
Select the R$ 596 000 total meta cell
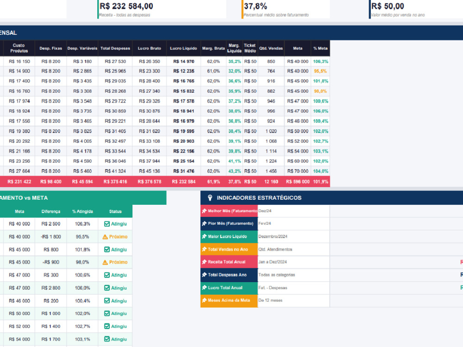(298, 182)
